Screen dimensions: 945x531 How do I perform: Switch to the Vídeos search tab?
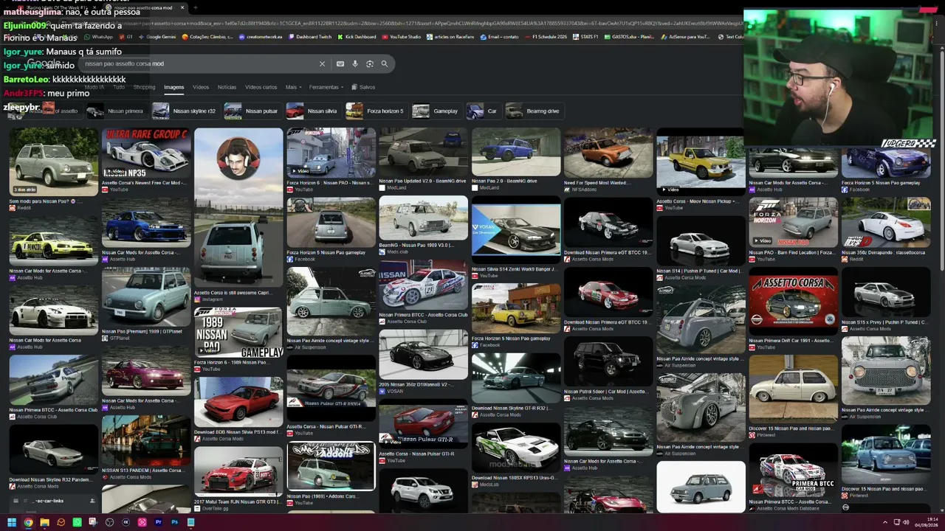pyautogui.click(x=201, y=87)
